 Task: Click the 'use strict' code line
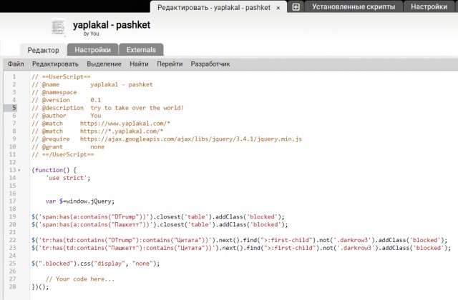[x=68, y=178]
